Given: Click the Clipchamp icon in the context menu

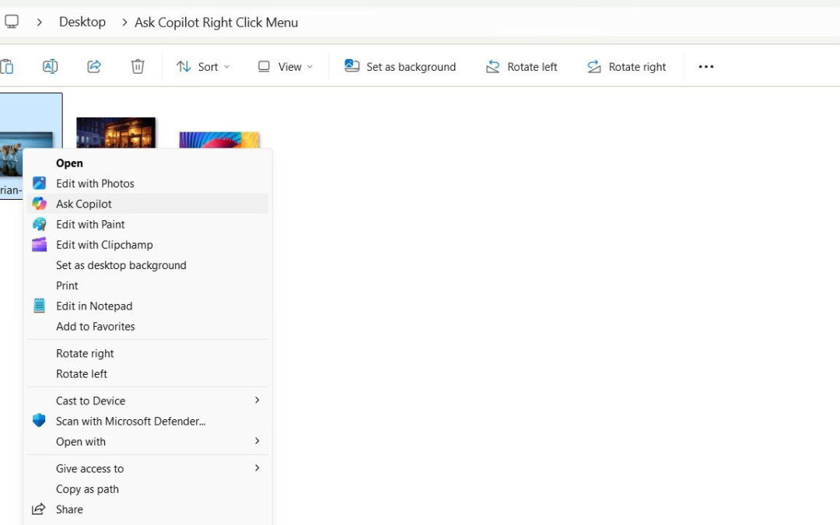Looking at the screenshot, I should (x=39, y=244).
